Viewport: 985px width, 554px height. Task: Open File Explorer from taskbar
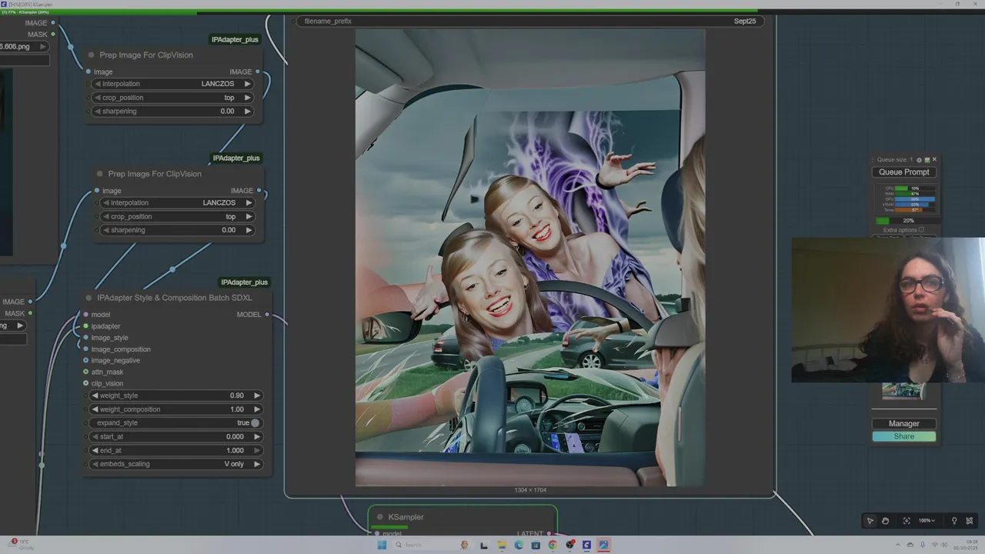coord(502,545)
